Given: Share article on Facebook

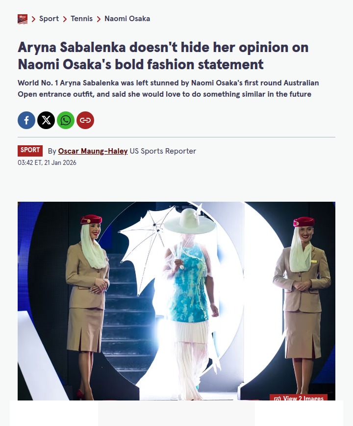Looking at the screenshot, I should click(26, 120).
